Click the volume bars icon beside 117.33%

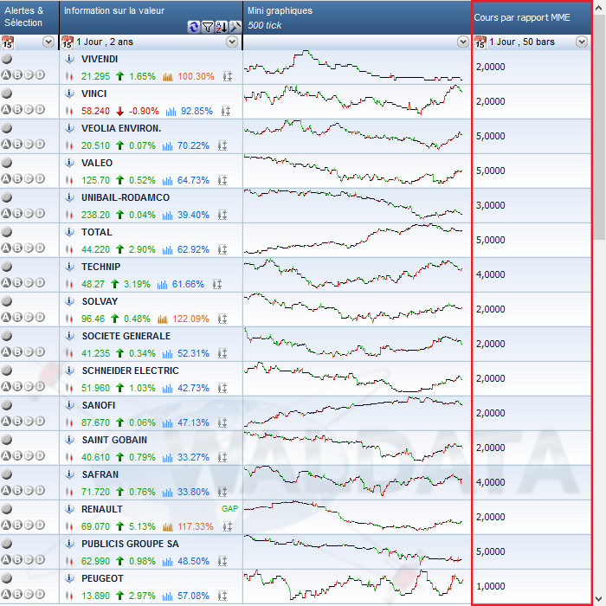168,526
